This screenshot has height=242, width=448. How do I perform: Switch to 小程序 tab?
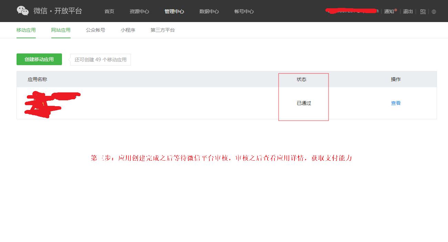(128, 30)
